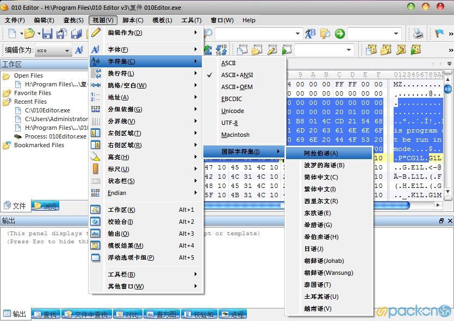Click the orange Ruler 标尺 menu icon

click(95, 169)
